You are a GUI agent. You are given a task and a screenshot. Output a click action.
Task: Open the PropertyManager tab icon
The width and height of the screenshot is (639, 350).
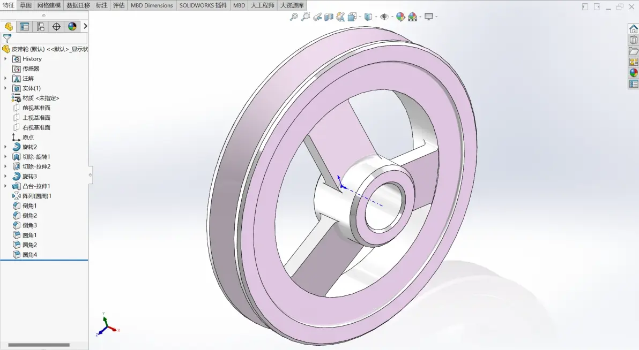click(25, 26)
